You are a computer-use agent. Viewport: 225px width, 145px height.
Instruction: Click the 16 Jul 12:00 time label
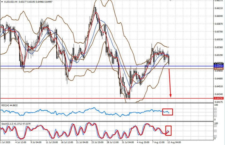click(67, 143)
